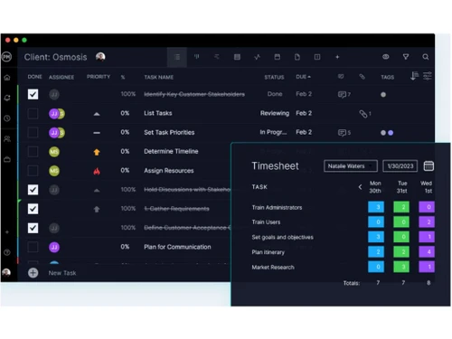Open In Progress status on Set Task Priorities
Viewport: 452px width, 339px height.
click(273, 132)
